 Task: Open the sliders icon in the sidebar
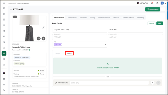click(4, 36)
